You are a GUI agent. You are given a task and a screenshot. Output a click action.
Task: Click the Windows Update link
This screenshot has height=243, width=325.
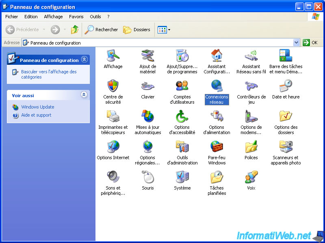(x=37, y=107)
